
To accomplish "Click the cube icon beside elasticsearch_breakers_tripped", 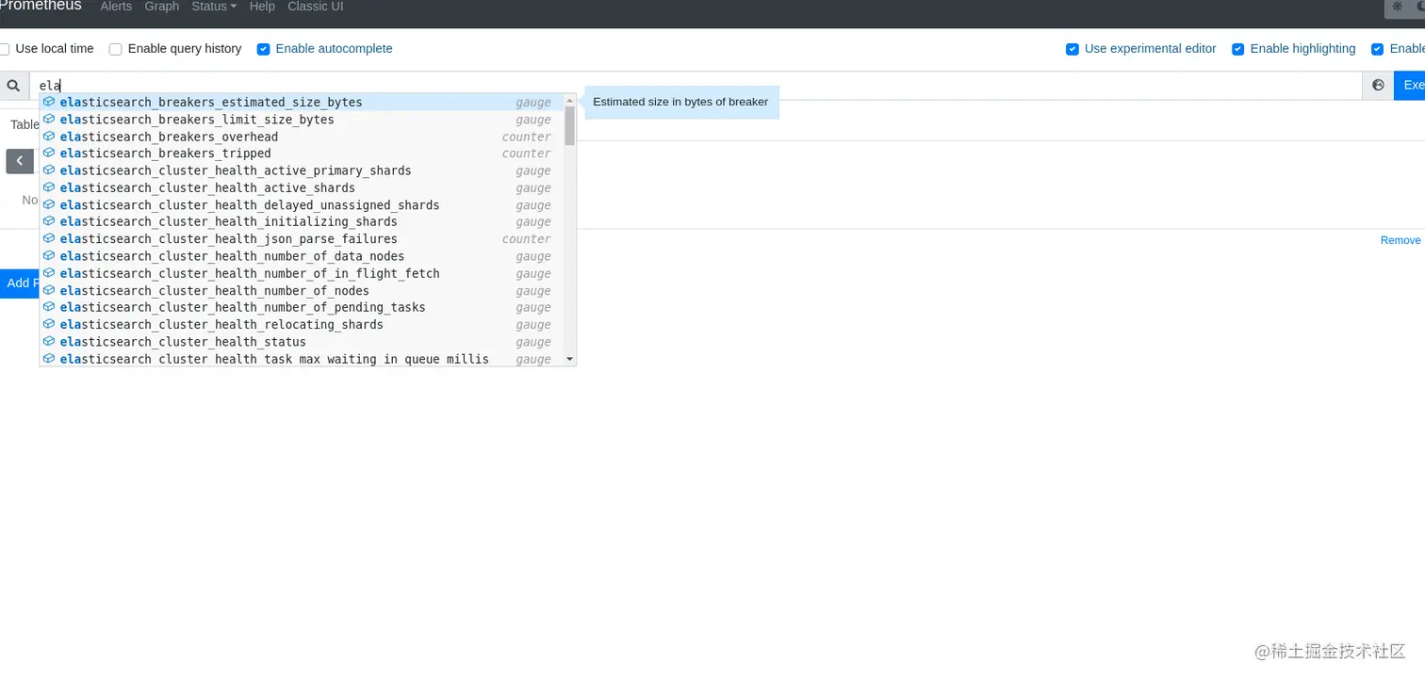I will 49,153.
